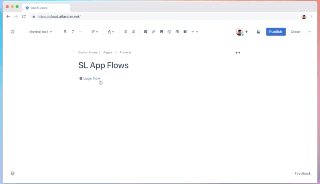Open the editor more actions menu
Viewport: 320px width, 184px height.
pyautogui.click(x=309, y=32)
